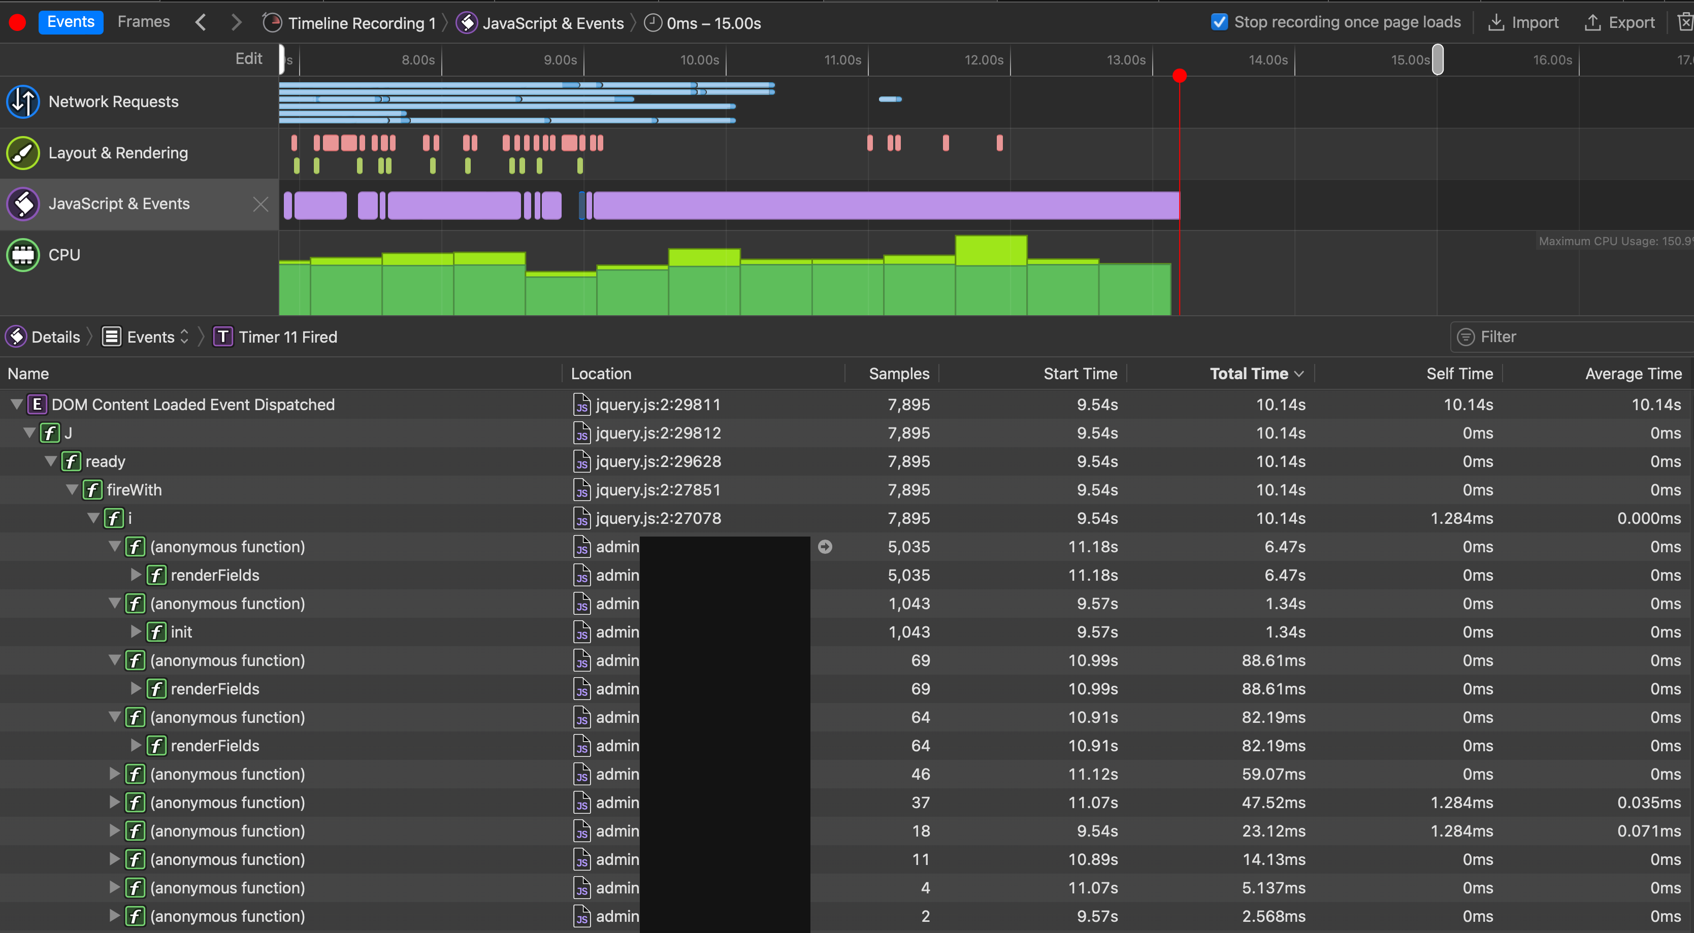1694x933 pixels.
Task: Select Timer 11 Fired breadcrumb
Action: click(x=276, y=337)
